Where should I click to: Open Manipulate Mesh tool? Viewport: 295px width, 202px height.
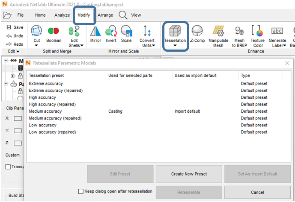coord(218,37)
